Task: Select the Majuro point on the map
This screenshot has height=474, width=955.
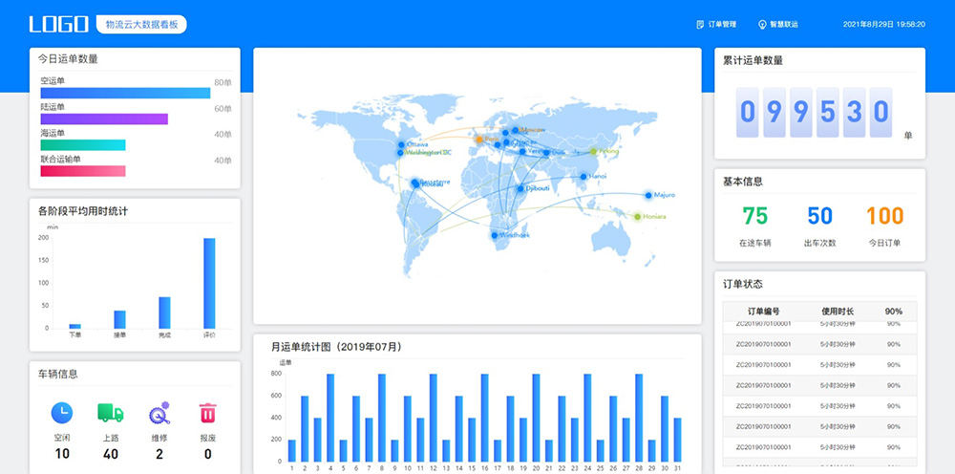Action: 648,195
